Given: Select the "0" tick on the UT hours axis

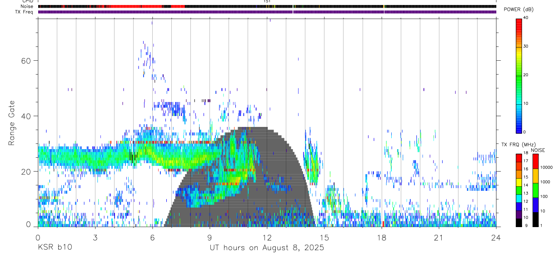Looking at the screenshot, I should [x=38, y=238].
